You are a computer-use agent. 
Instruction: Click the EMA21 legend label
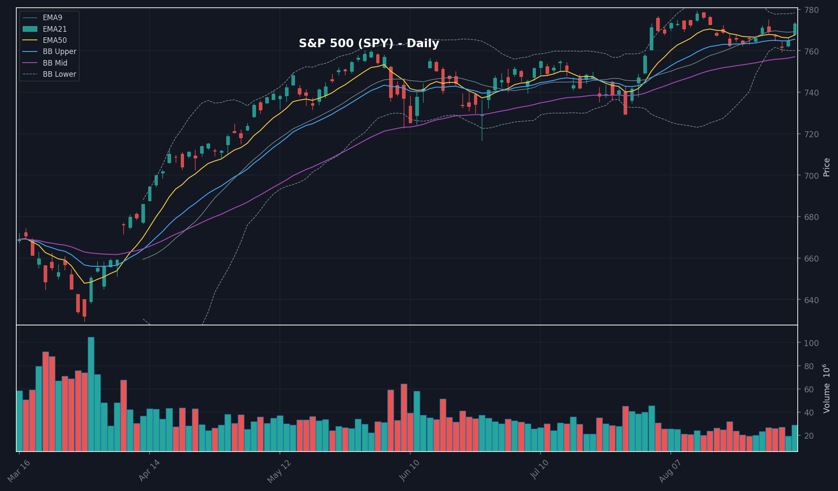coord(54,29)
